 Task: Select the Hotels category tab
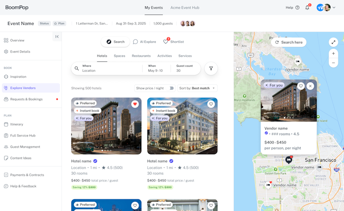click(102, 56)
